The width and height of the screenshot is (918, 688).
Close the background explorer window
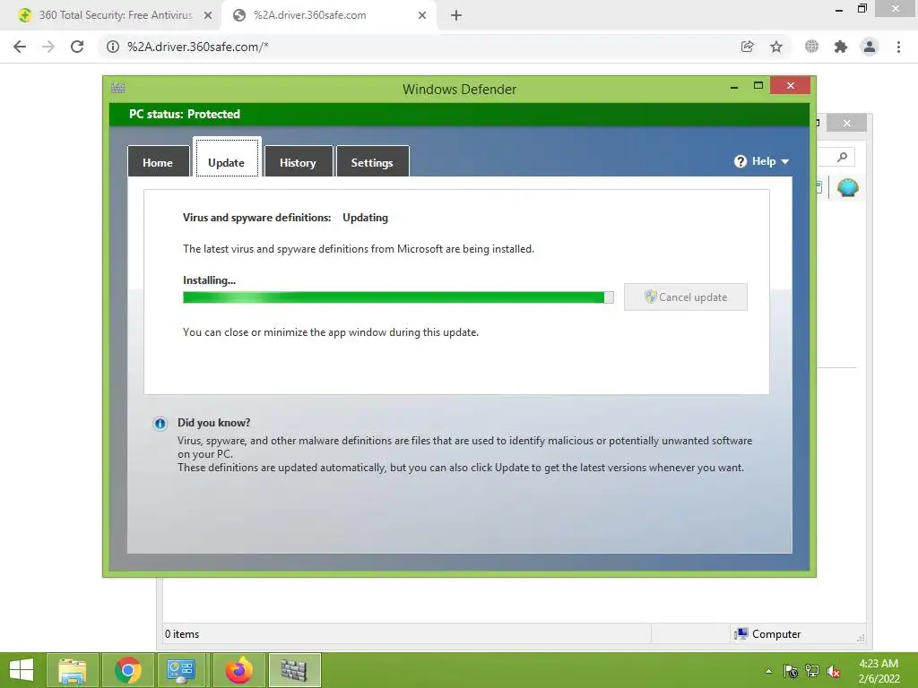846,123
